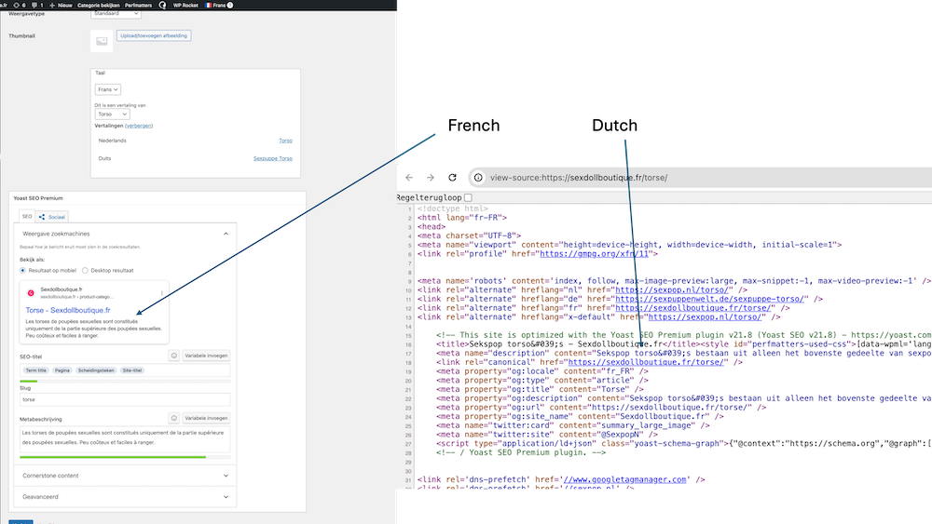
Task: Open sexpop.nl/torso/ hreflang nl link
Action: pyautogui.click(x=672, y=290)
